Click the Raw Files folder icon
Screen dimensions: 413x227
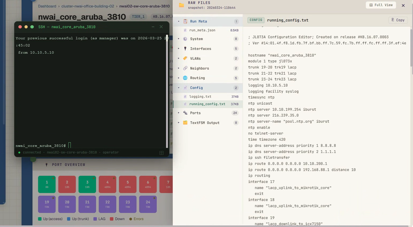[x=181, y=5]
